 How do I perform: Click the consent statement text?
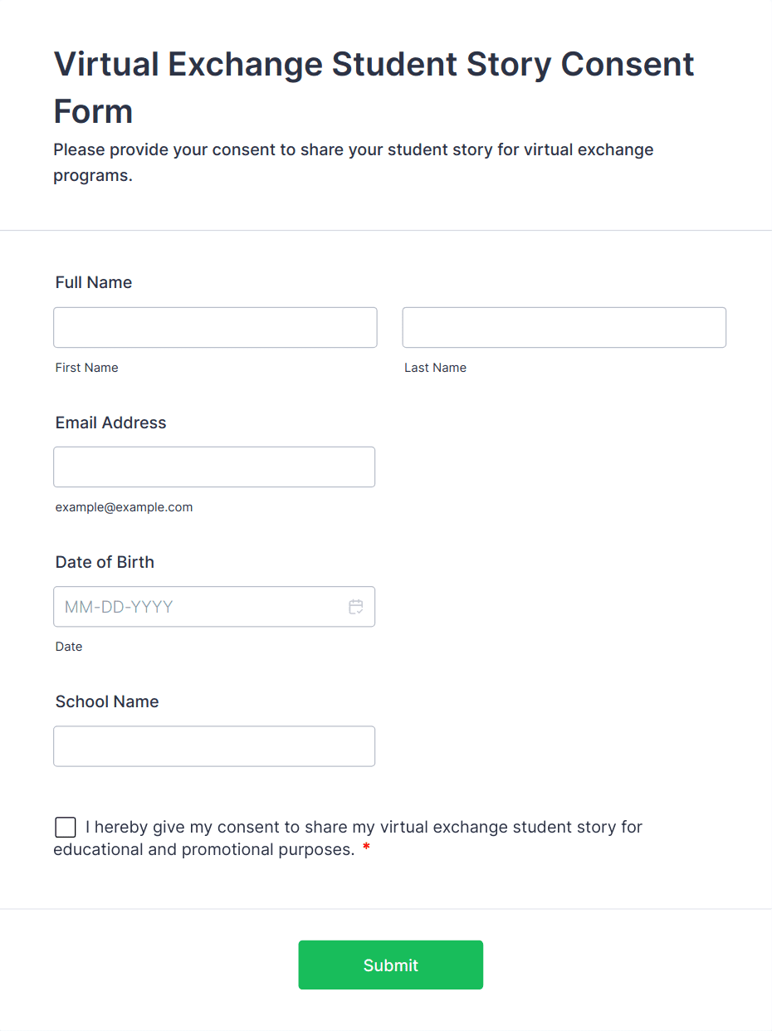[364, 828]
